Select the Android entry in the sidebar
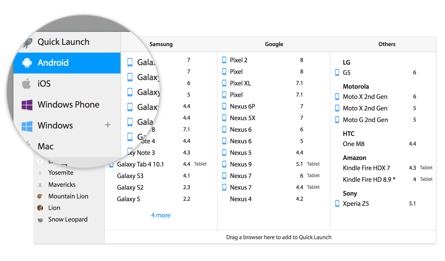The image size is (445, 261). (x=67, y=63)
